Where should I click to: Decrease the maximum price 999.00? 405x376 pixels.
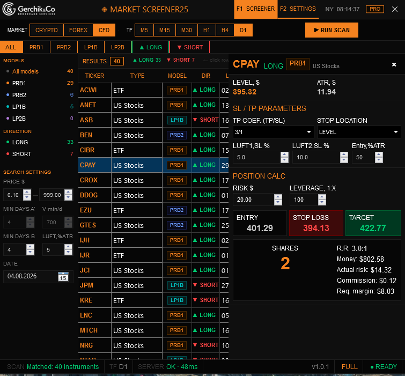(69, 198)
